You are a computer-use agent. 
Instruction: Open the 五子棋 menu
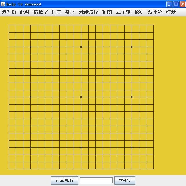123,12
